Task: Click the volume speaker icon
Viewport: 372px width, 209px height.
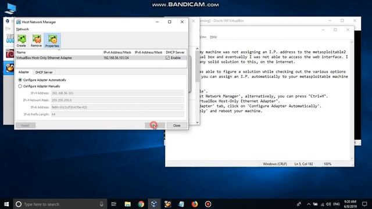Action: [x=328, y=204]
